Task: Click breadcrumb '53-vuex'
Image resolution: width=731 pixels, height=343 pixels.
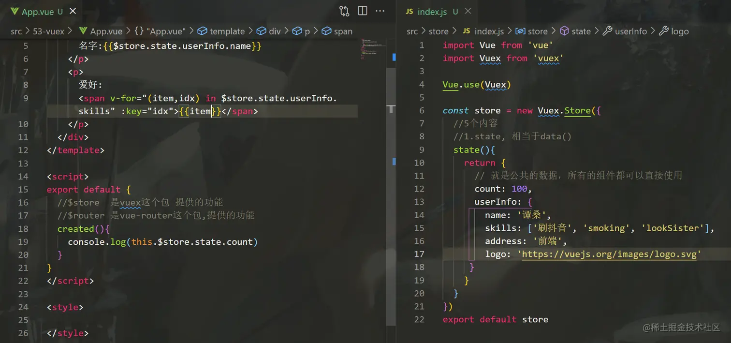Action: pyautogui.click(x=48, y=31)
